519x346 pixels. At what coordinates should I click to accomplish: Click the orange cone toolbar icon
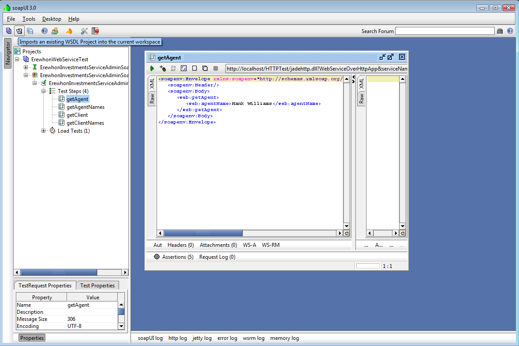(69, 31)
